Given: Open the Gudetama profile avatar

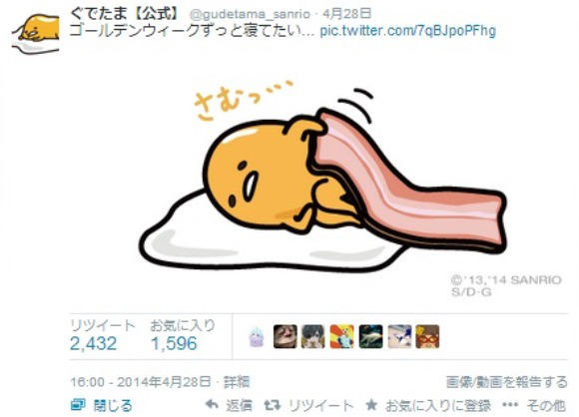Looking at the screenshot, I should (x=36, y=34).
